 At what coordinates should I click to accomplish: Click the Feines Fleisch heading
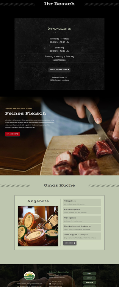point(26,113)
